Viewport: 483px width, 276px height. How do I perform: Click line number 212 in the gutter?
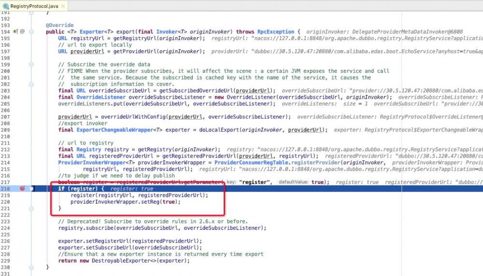pyautogui.click(x=5, y=149)
